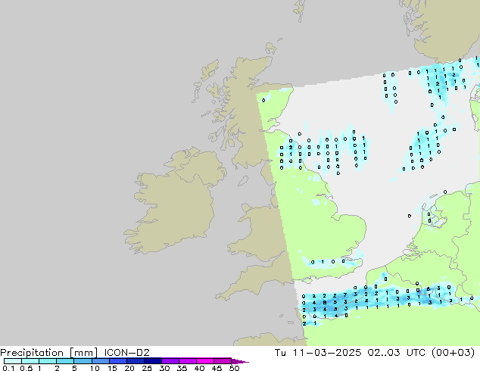
Task: Pick the 40–45 mm magenta legend swatch
Action: point(205,361)
